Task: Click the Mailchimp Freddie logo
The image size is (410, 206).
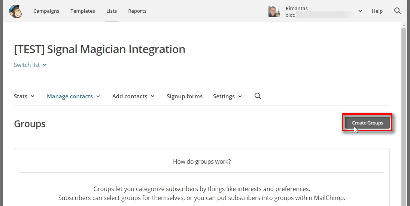Action: click(x=15, y=11)
